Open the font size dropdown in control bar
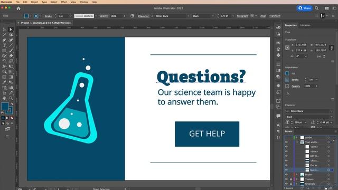The height and width of the screenshot is (190, 338). (233, 16)
